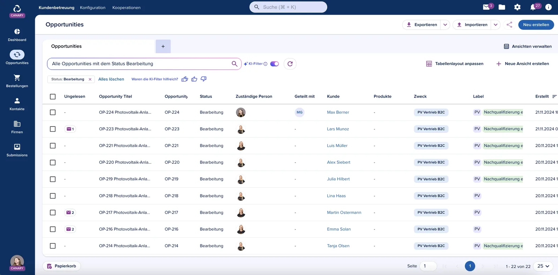Screen dimensions: 558x275
Task: Open the Dashboard sidebar icon
Action: [17, 32]
